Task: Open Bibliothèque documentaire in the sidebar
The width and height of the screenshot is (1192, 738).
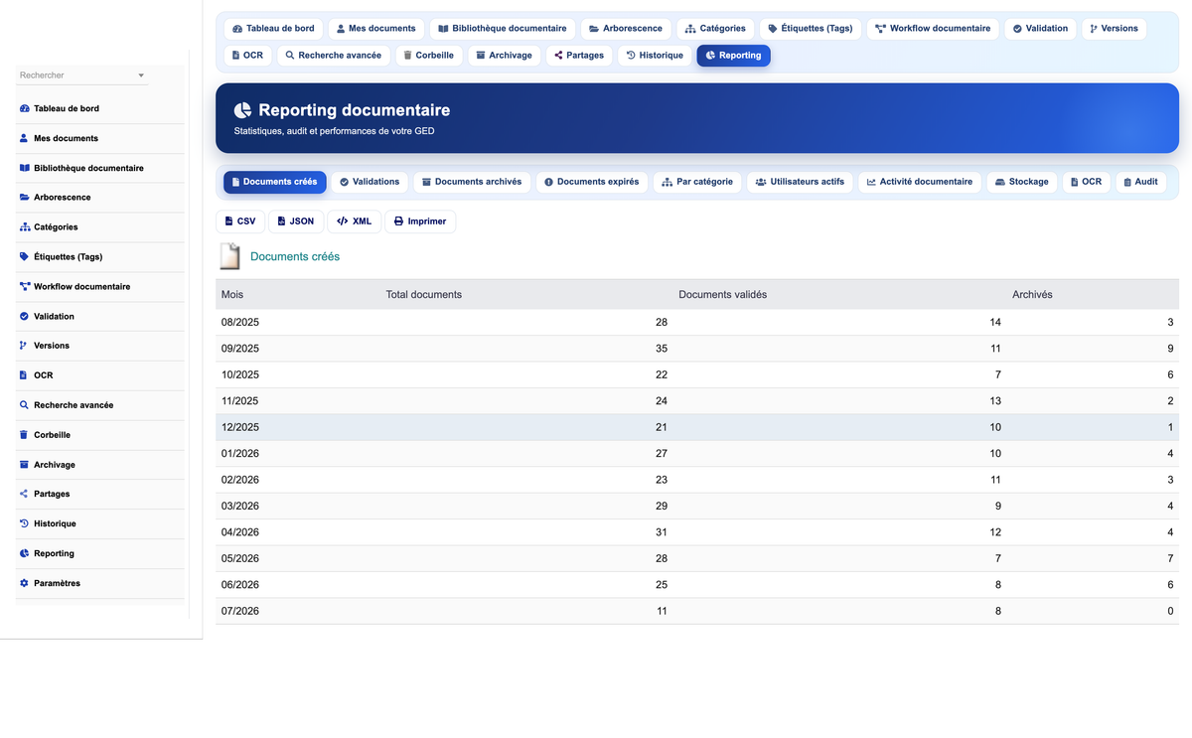Action: pos(100,168)
